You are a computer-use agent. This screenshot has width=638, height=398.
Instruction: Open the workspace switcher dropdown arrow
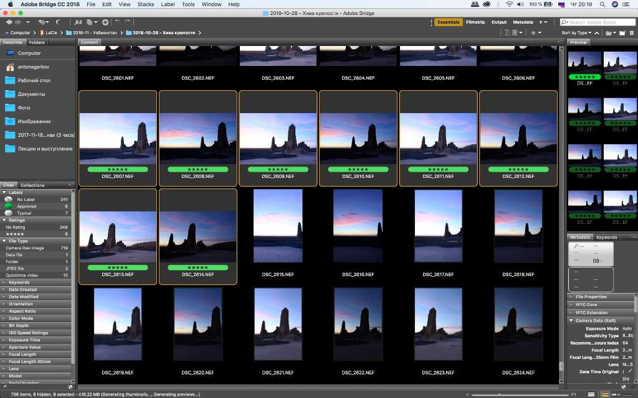coord(546,22)
